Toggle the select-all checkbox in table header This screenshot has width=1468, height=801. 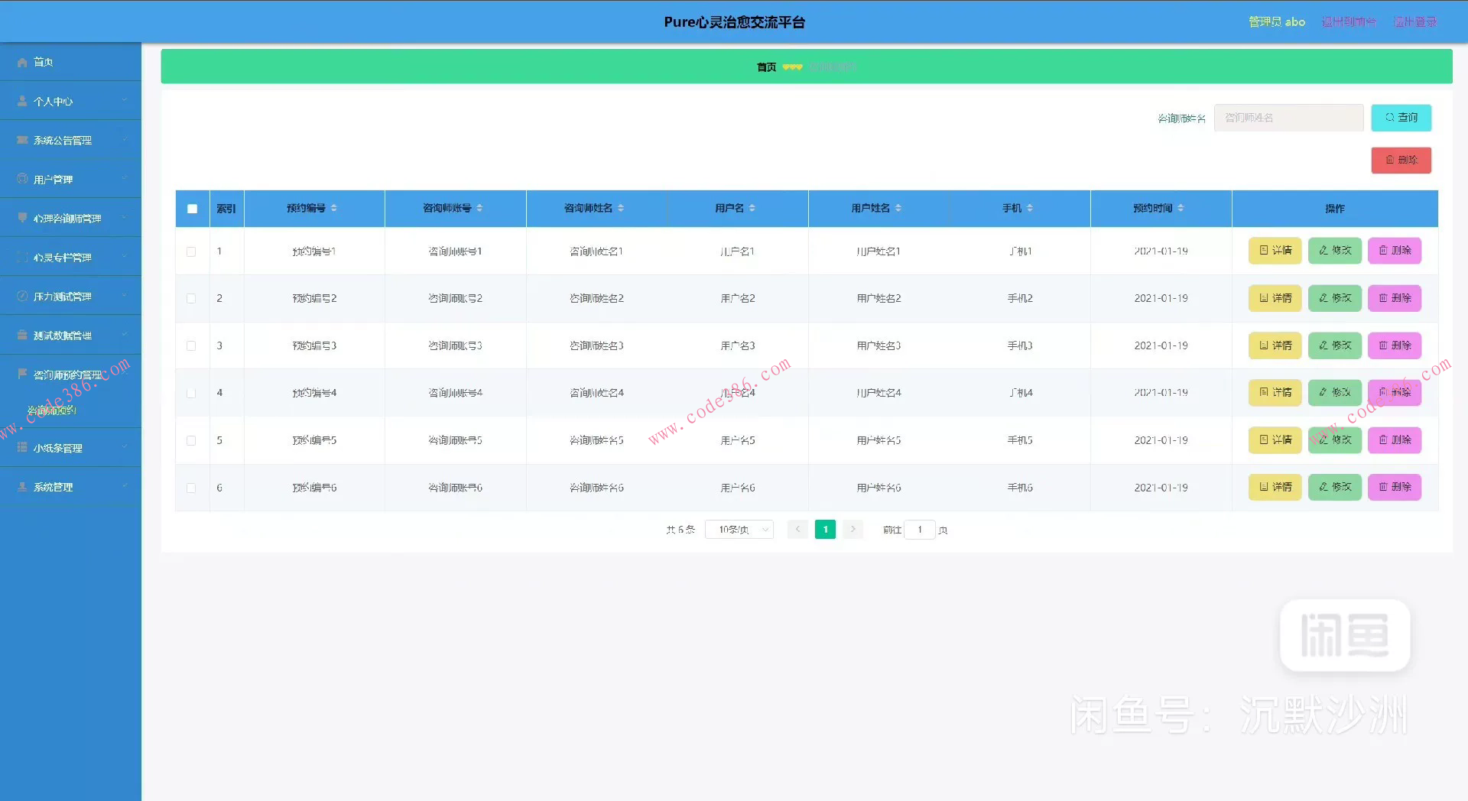pos(192,209)
